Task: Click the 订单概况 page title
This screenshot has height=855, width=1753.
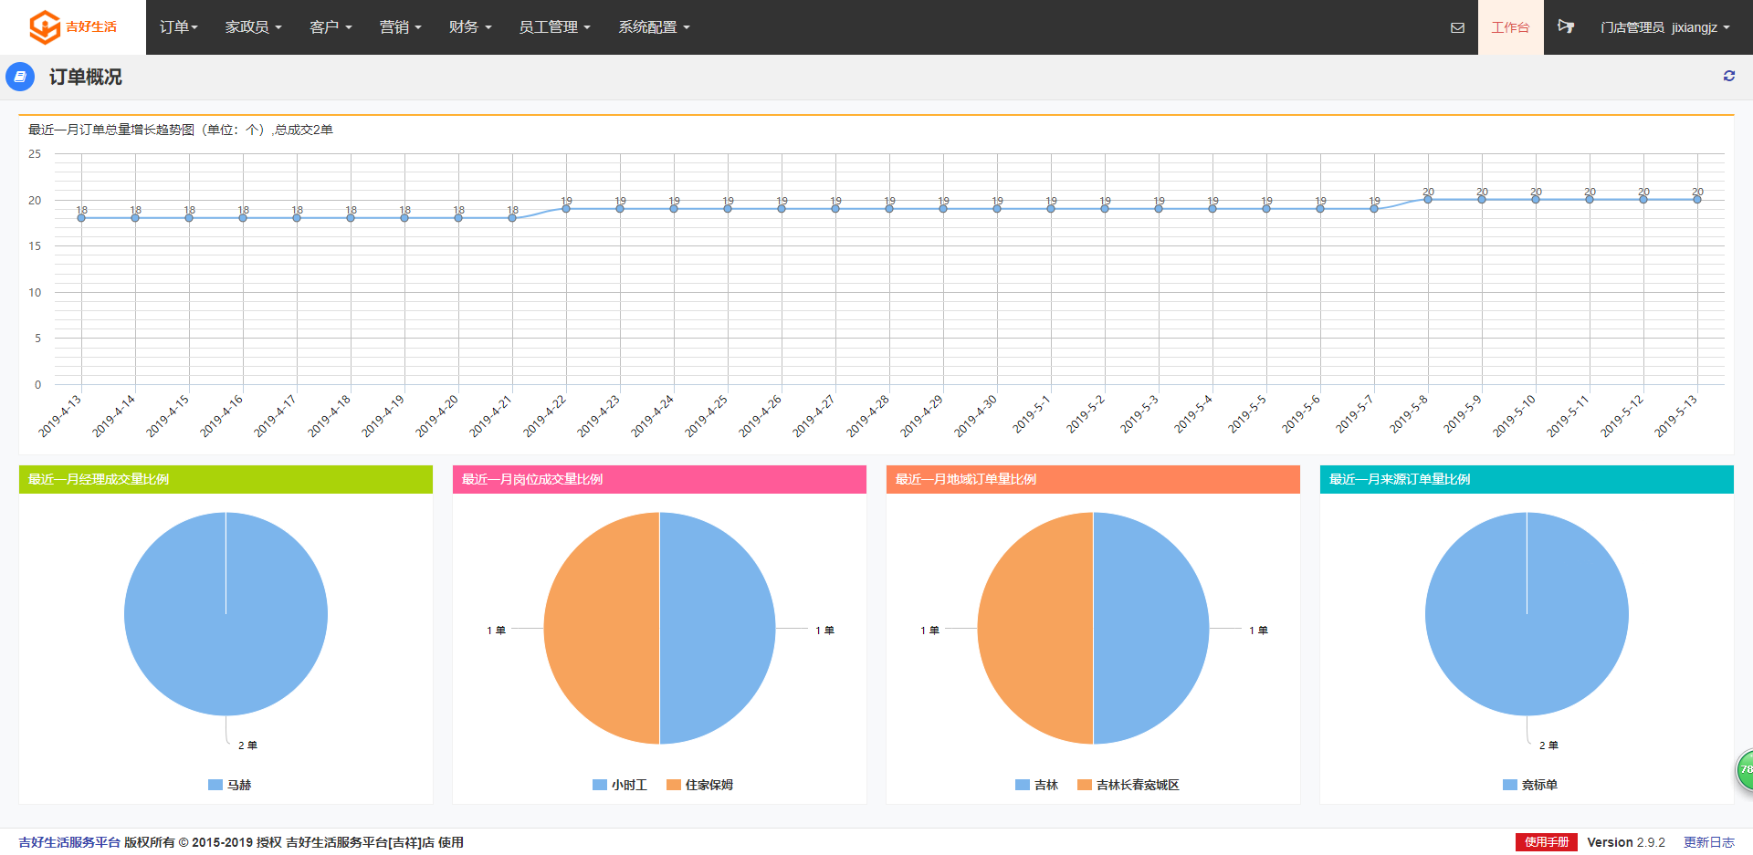Action: 85,77
